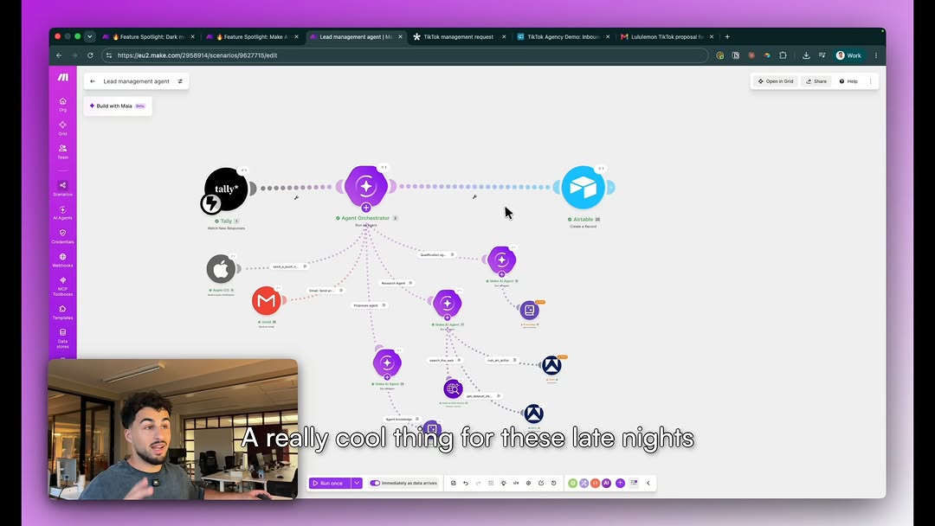Open the Tally trigger module
The width and height of the screenshot is (935, 526).
(x=226, y=189)
